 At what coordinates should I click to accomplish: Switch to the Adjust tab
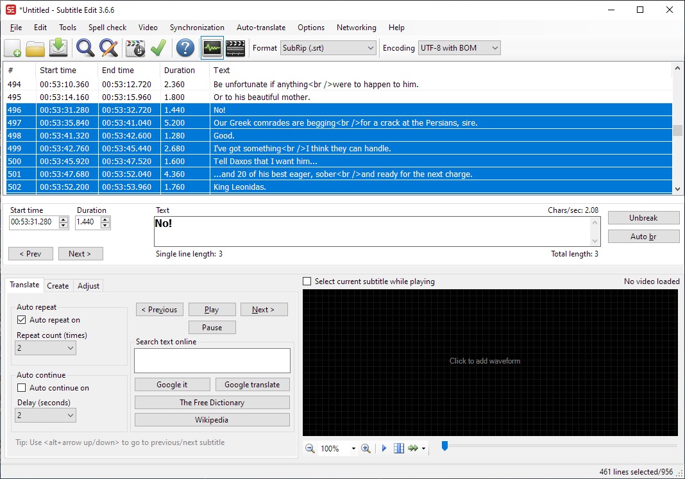pos(89,285)
